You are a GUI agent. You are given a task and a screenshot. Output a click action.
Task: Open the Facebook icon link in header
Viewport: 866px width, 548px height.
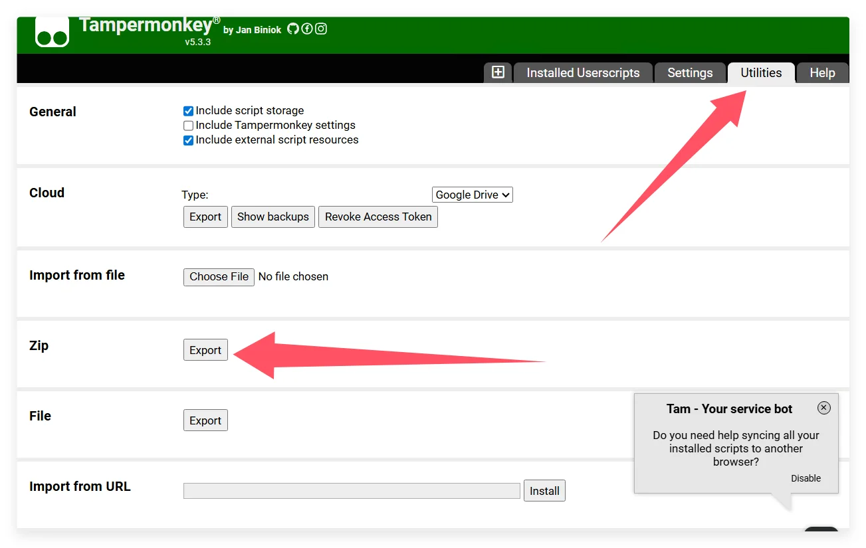(x=307, y=29)
